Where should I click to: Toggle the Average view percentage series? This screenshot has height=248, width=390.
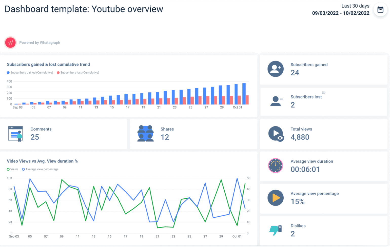40,169
